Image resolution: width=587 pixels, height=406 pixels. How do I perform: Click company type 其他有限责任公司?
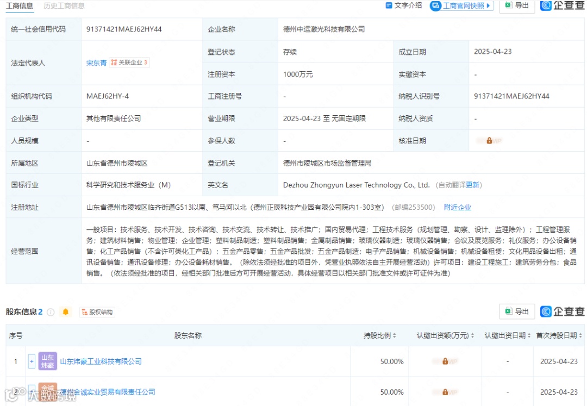coord(114,118)
